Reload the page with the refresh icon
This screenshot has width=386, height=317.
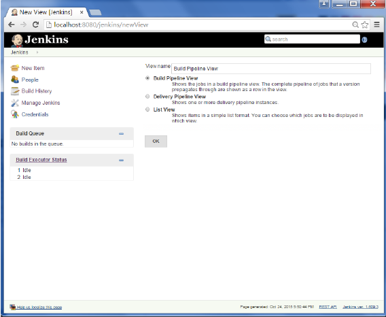pos(36,24)
